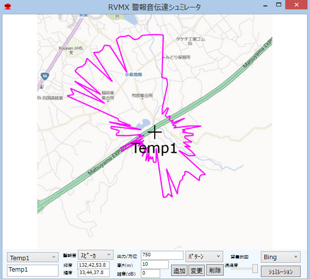This screenshot has width=310, height=279.
Task: Click the black crosshair marker on map
Action: click(x=155, y=132)
